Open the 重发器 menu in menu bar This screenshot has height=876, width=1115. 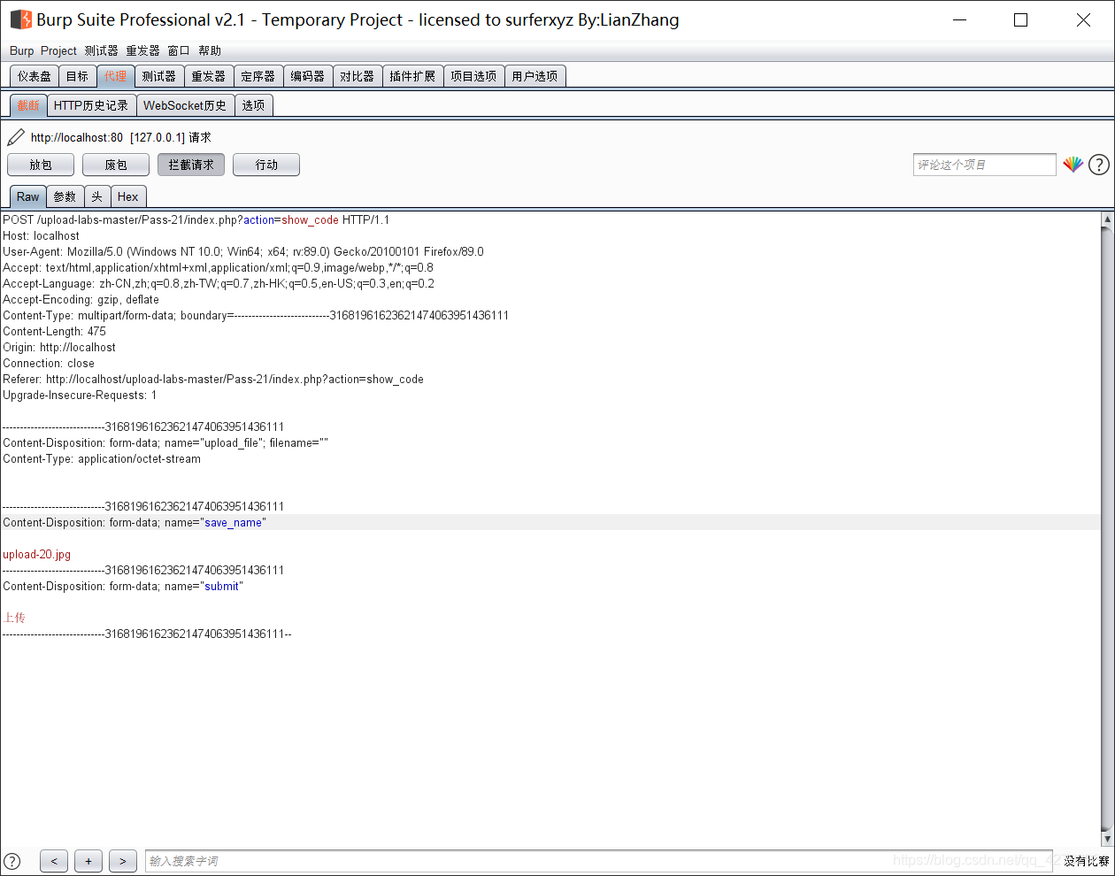[142, 50]
